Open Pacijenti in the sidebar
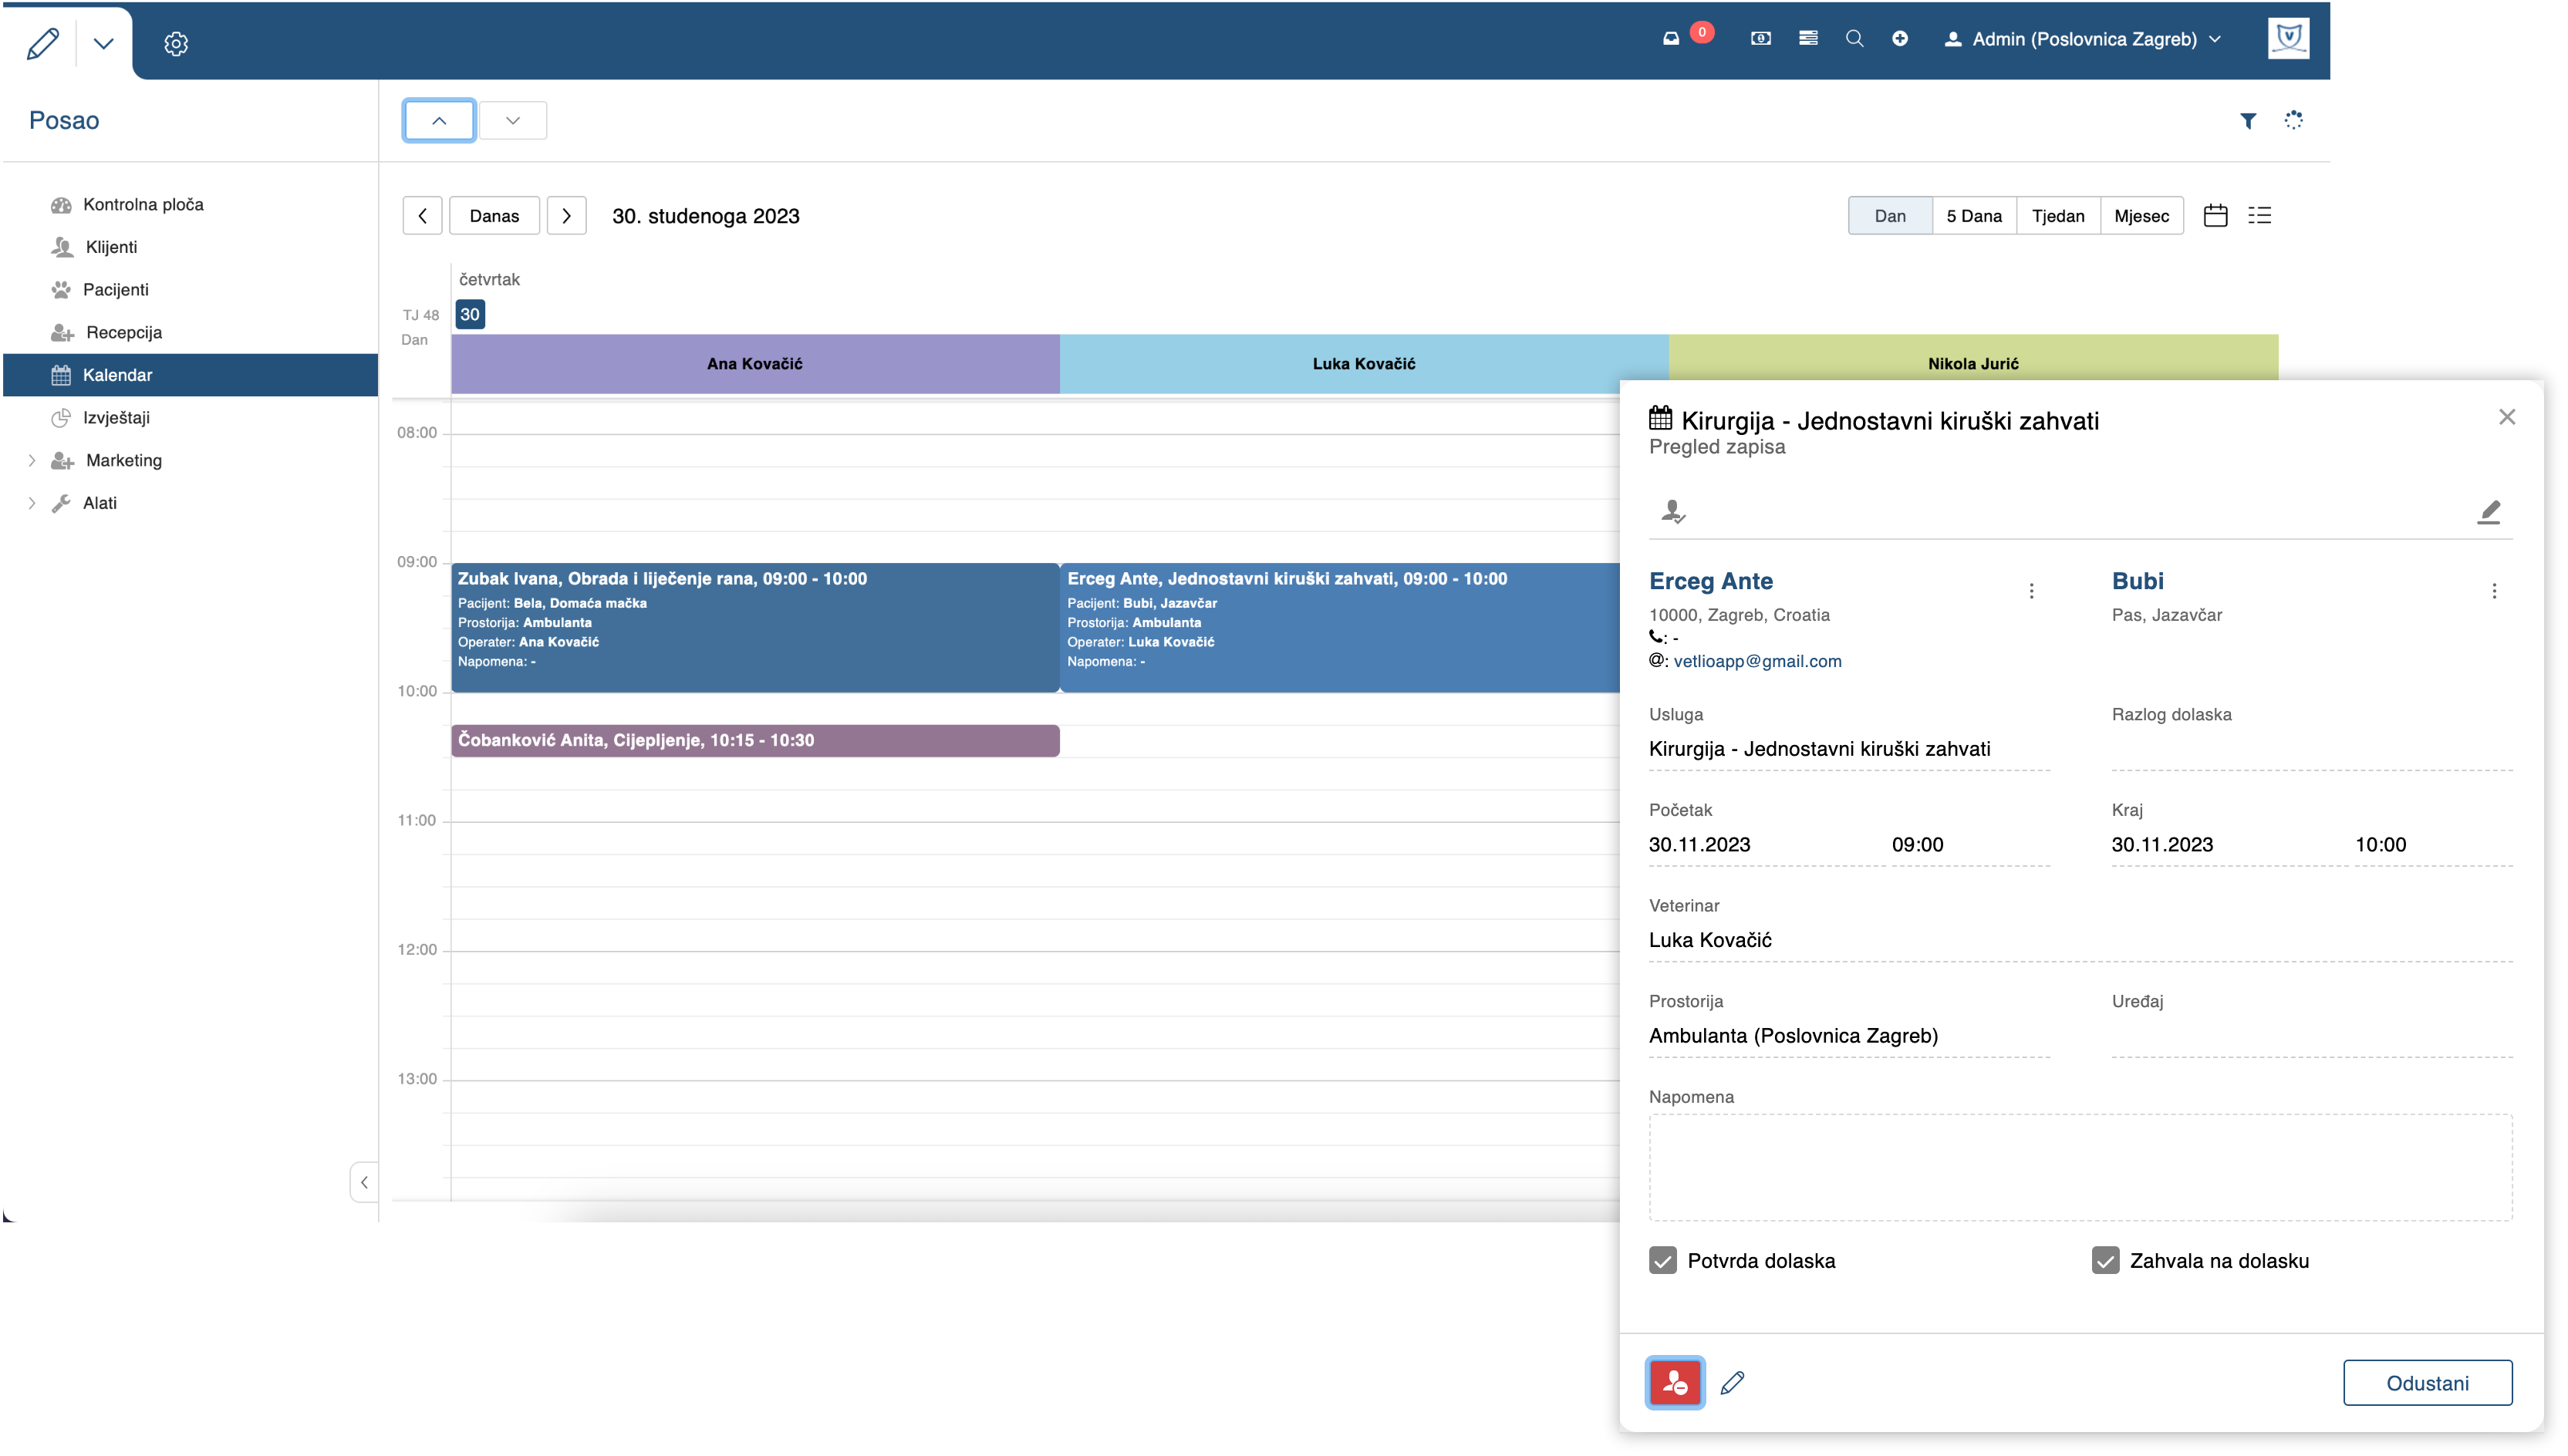 pyautogui.click(x=116, y=290)
